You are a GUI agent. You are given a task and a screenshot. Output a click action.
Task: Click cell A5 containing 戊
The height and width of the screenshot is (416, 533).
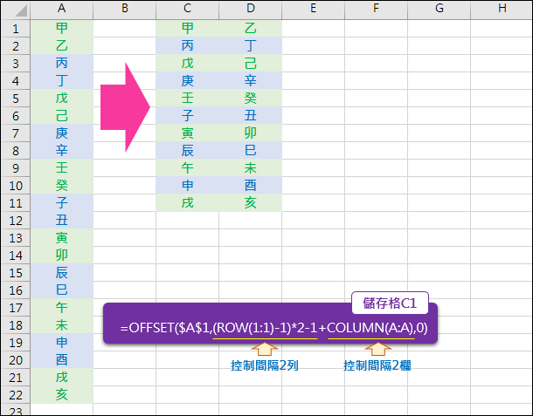click(x=61, y=98)
